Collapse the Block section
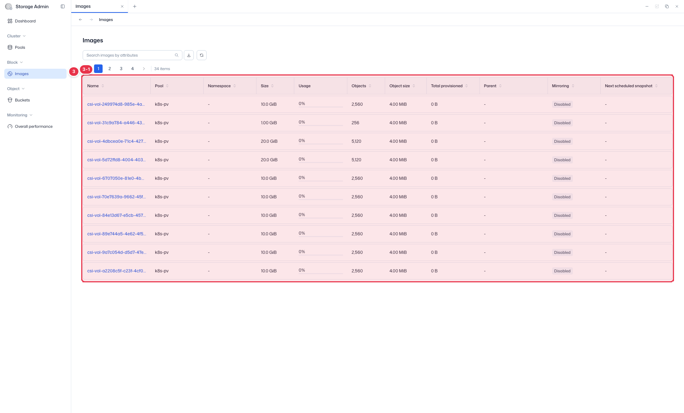Image resolution: width=684 pixels, height=413 pixels. (15, 62)
